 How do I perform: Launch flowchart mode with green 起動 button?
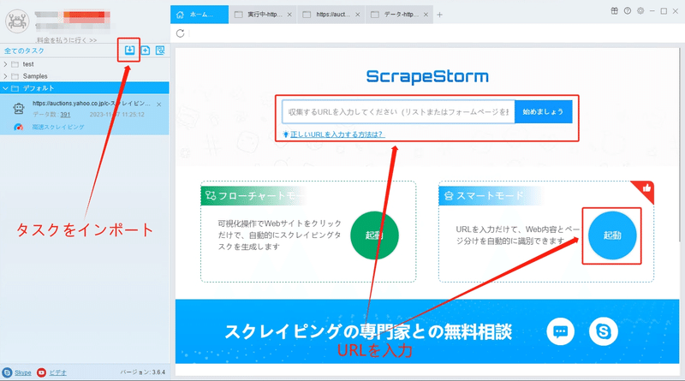(374, 235)
